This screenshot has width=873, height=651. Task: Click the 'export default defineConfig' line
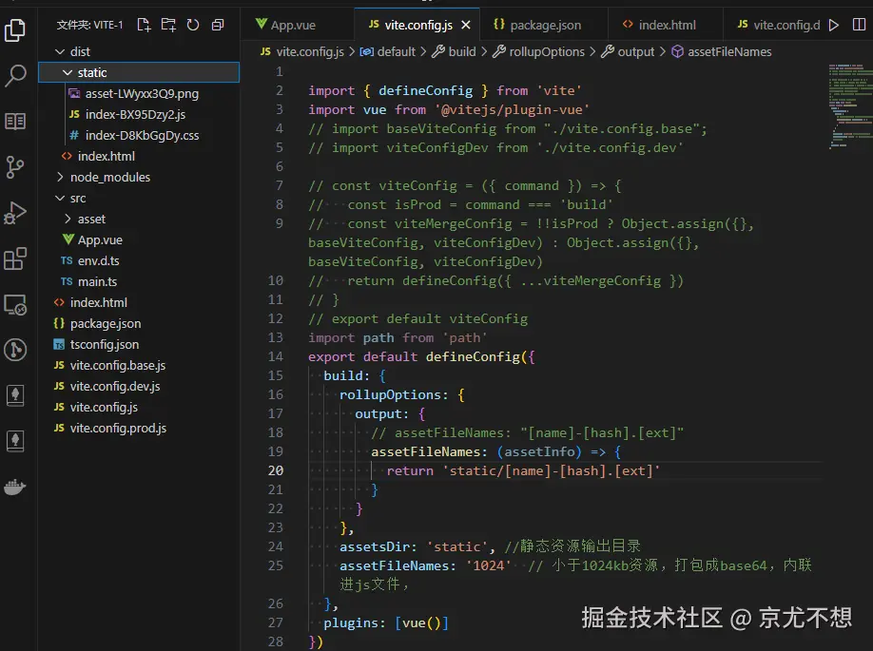(x=421, y=356)
